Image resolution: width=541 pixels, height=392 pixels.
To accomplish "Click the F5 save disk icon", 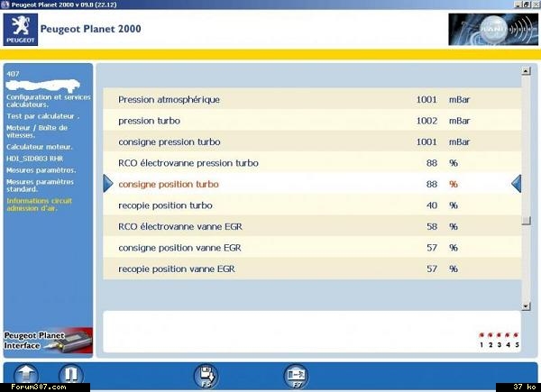I will click(206, 374).
